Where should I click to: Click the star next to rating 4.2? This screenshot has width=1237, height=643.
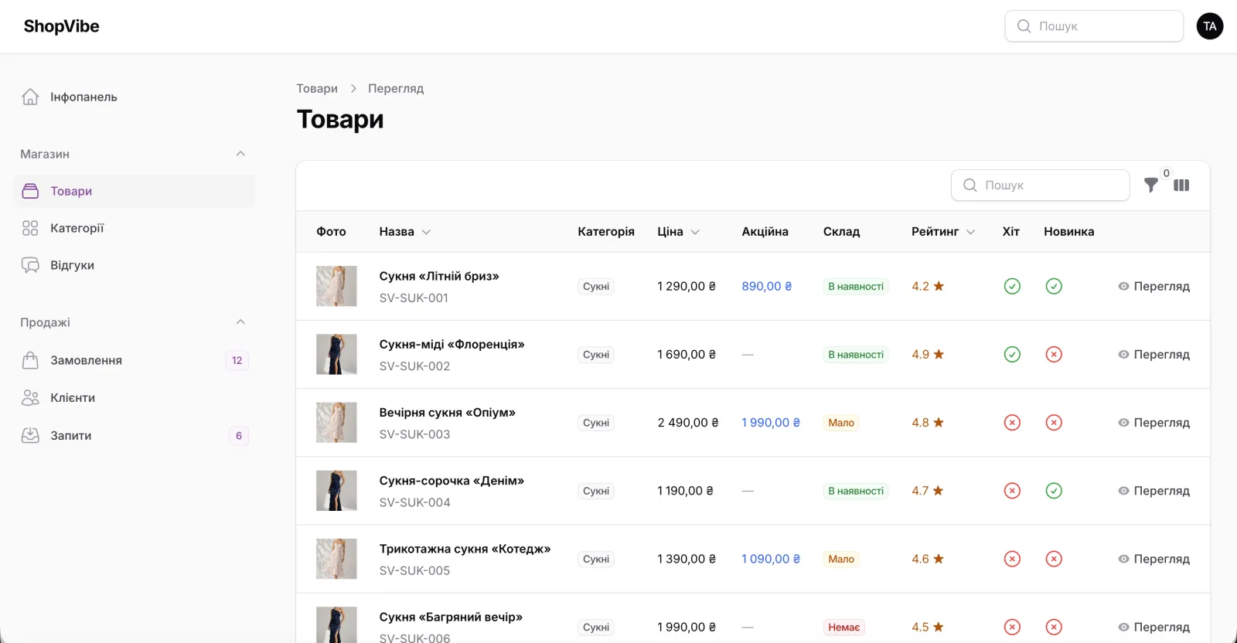pos(939,286)
